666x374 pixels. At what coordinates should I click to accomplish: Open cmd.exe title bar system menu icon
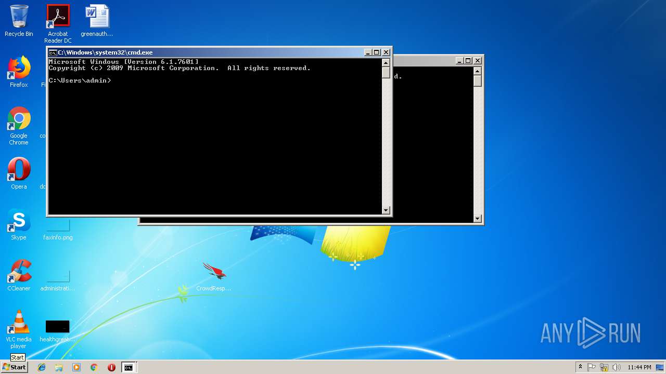pos(53,52)
